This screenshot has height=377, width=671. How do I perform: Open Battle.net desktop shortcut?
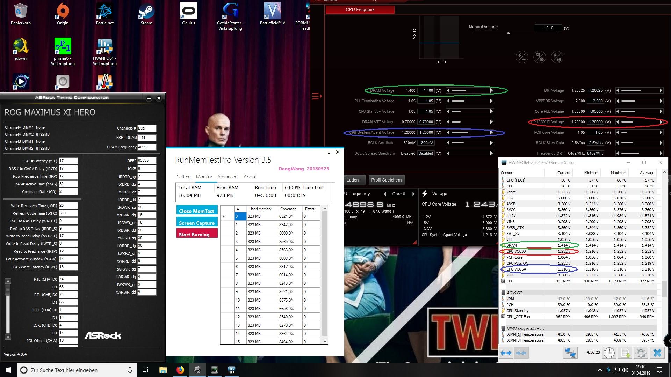tap(104, 14)
